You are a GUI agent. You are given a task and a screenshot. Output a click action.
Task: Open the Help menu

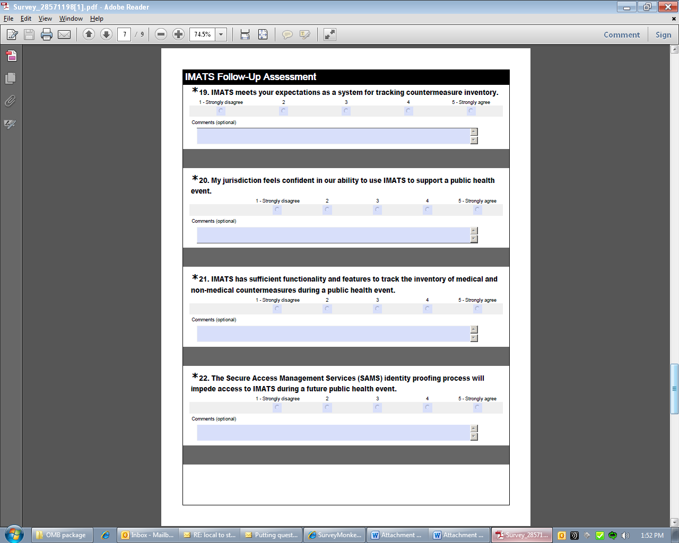pos(97,19)
